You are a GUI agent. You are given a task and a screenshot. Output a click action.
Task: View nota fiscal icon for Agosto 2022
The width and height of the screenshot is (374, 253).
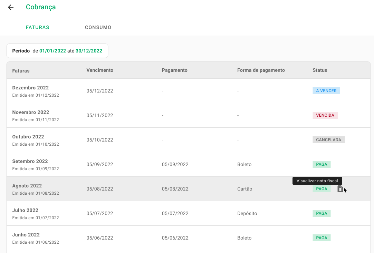point(340,189)
